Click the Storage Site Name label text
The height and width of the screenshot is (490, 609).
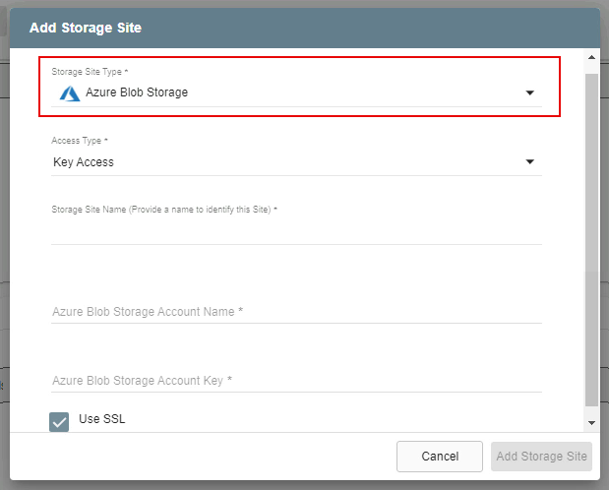[x=164, y=210]
